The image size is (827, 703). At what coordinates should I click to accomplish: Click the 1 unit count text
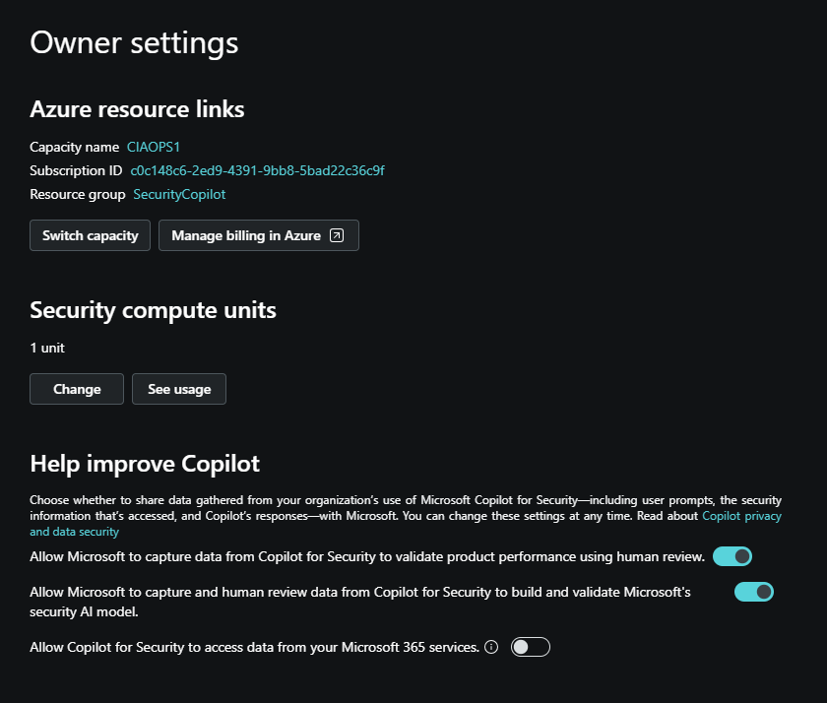47,348
